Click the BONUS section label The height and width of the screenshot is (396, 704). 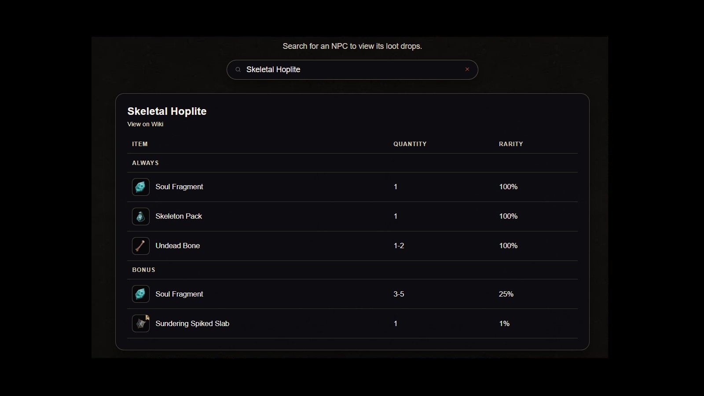click(x=143, y=270)
